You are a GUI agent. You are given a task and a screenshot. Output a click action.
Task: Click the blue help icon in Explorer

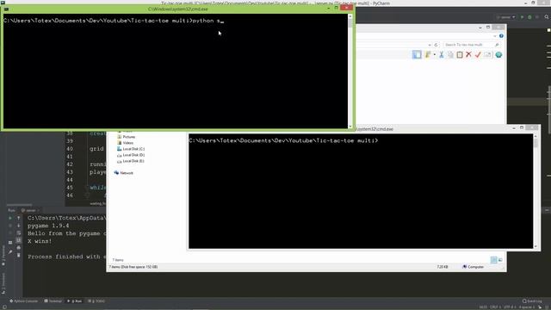click(501, 36)
